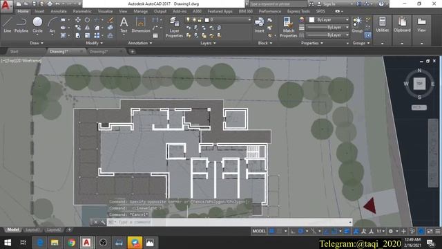Expand the Draw panel
Image resolution: width=442 pixels, height=249 pixels.
(37, 43)
